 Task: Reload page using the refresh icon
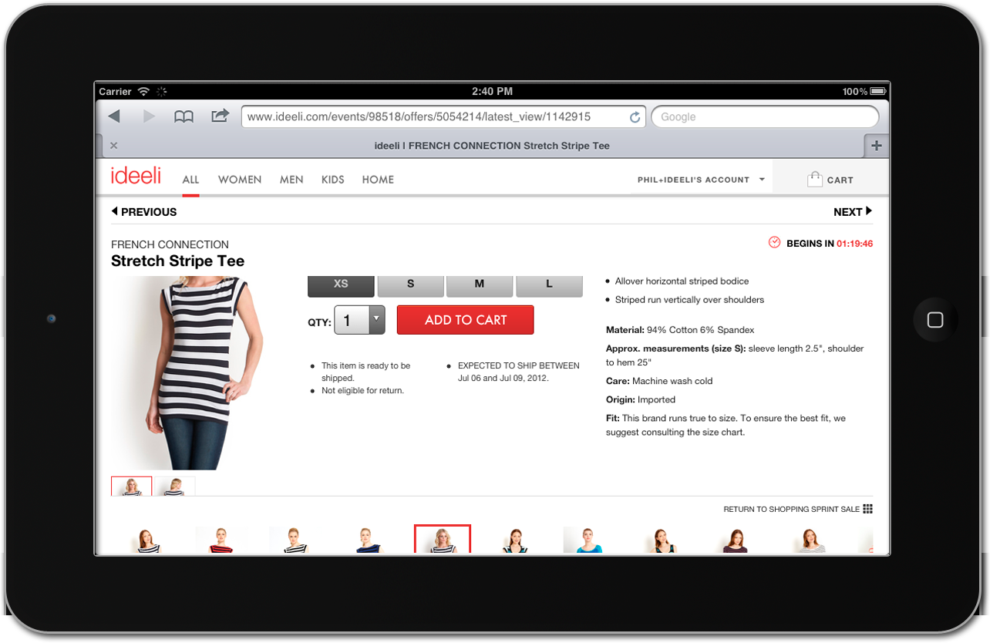point(635,117)
